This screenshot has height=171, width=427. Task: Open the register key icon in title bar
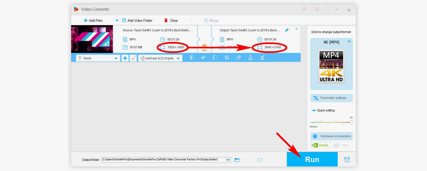[304, 9]
